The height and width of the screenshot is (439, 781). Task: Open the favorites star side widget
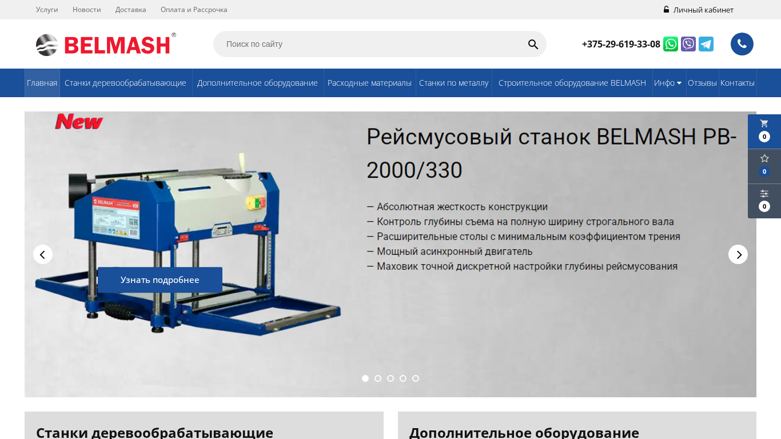[764, 166]
